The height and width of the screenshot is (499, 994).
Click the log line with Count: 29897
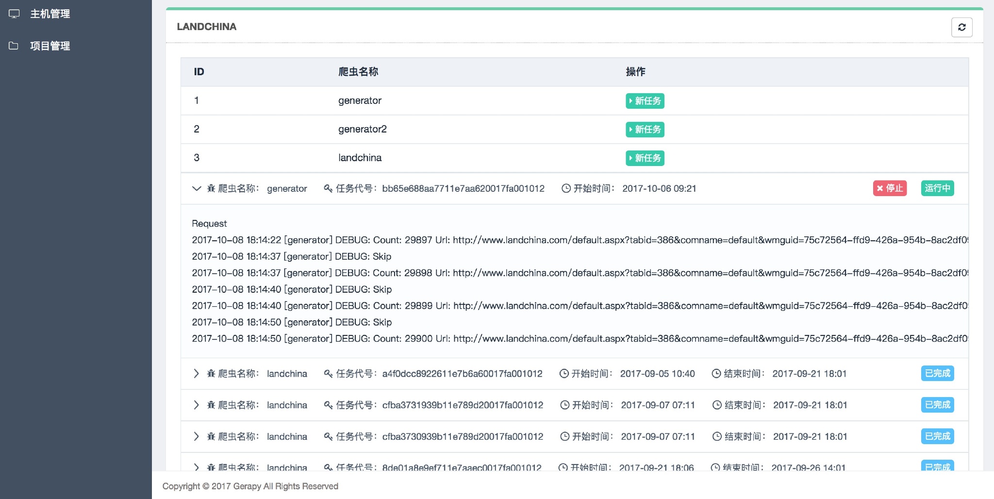(x=580, y=240)
